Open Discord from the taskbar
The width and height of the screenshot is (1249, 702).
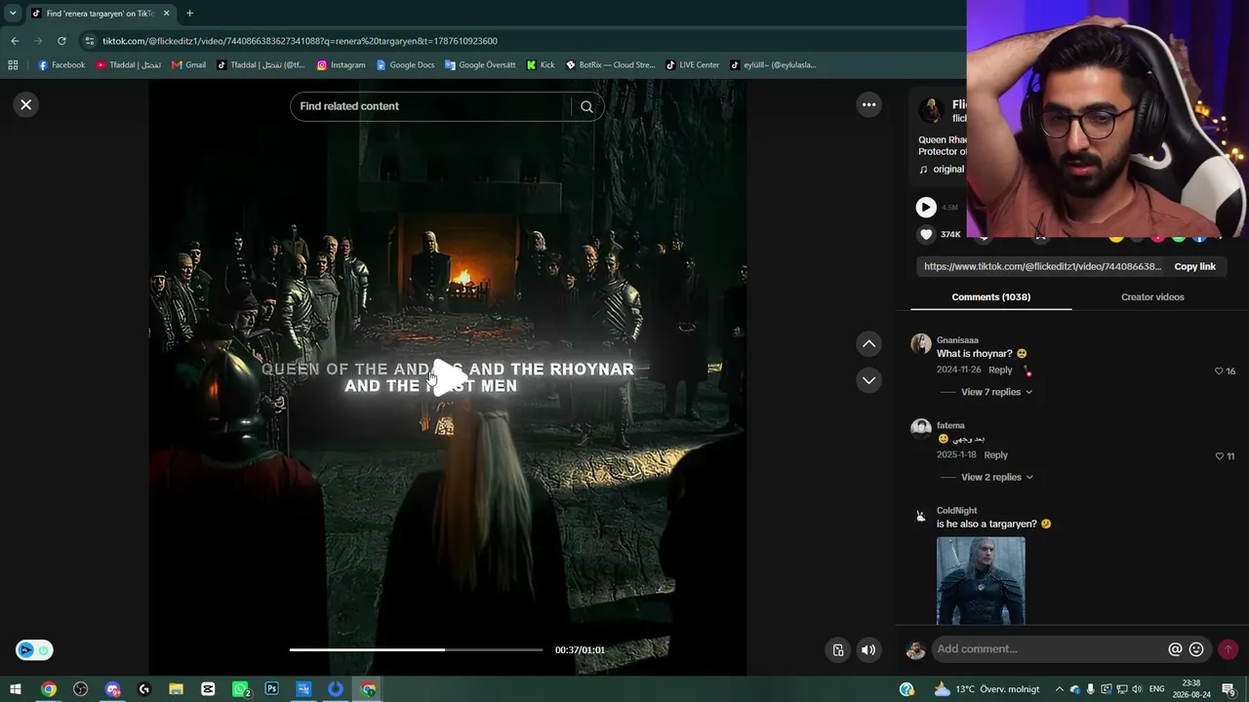[112, 689]
